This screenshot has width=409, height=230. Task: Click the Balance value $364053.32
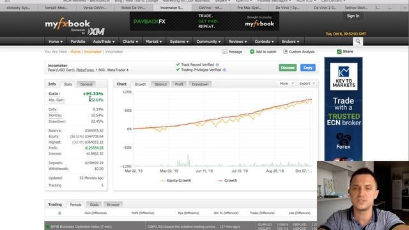click(94, 130)
